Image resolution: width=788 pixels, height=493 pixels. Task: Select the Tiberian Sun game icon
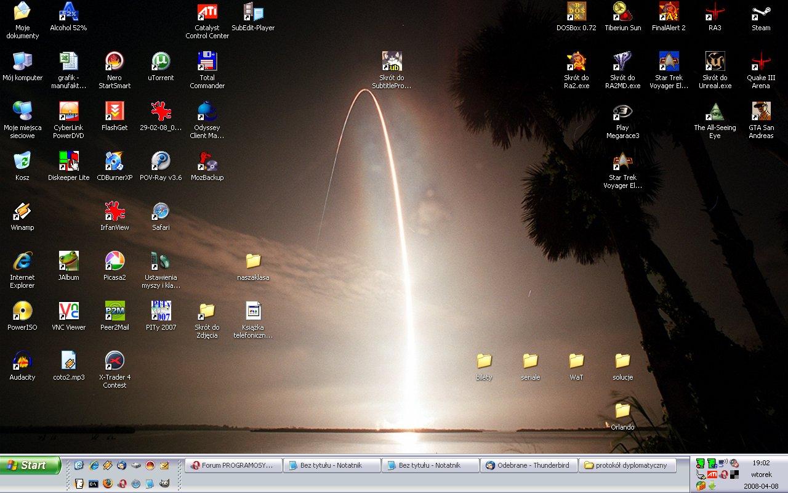coord(622,17)
